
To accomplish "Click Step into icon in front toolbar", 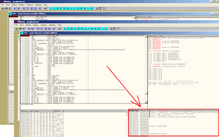I will click(x=38, y=28).
